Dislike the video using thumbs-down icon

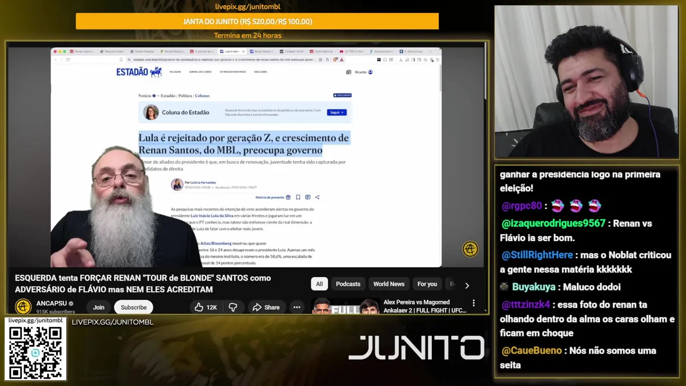pos(233,307)
